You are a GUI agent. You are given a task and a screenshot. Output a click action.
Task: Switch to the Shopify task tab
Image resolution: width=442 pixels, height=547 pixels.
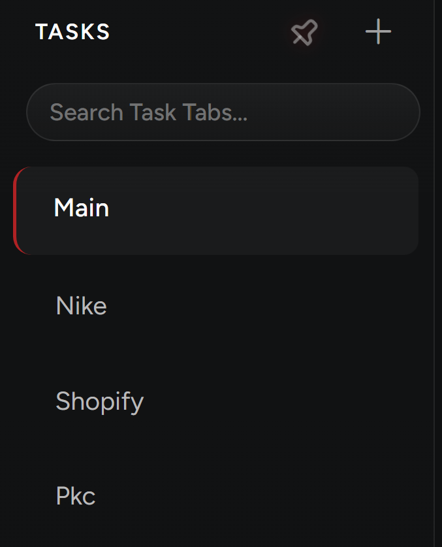tap(99, 401)
